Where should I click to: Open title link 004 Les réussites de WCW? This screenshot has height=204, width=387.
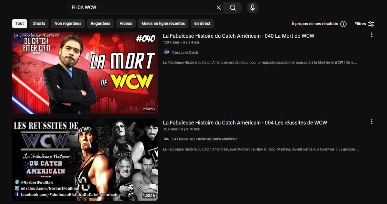coord(245,122)
